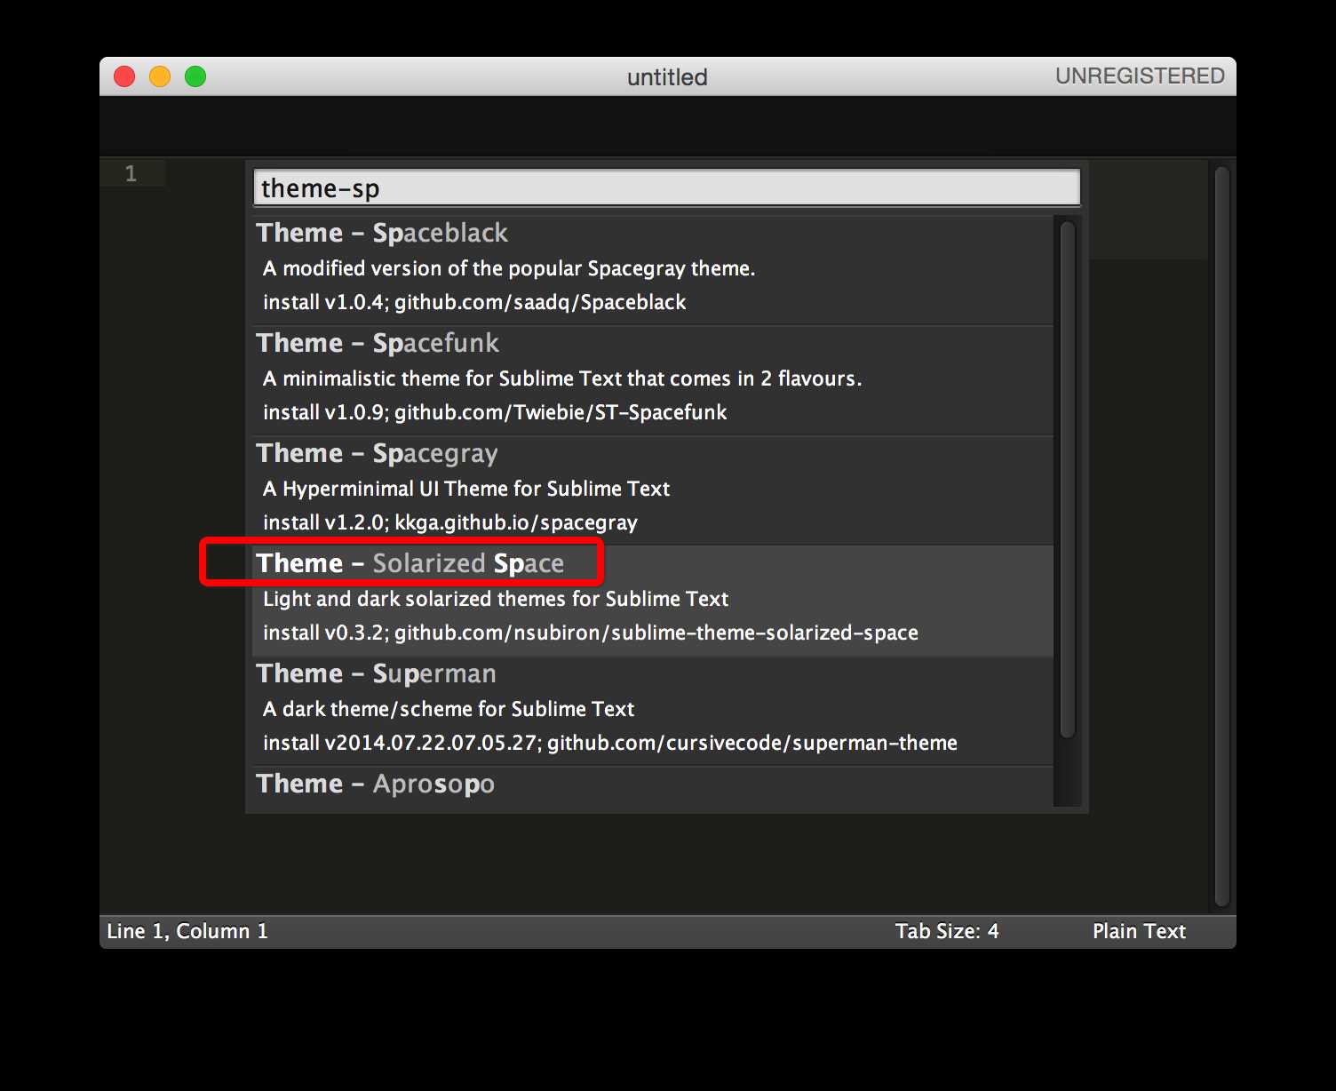1336x1091 pixels.
Task: Click Light and dark solarized themes description
Action: click(x=496, y=599)
